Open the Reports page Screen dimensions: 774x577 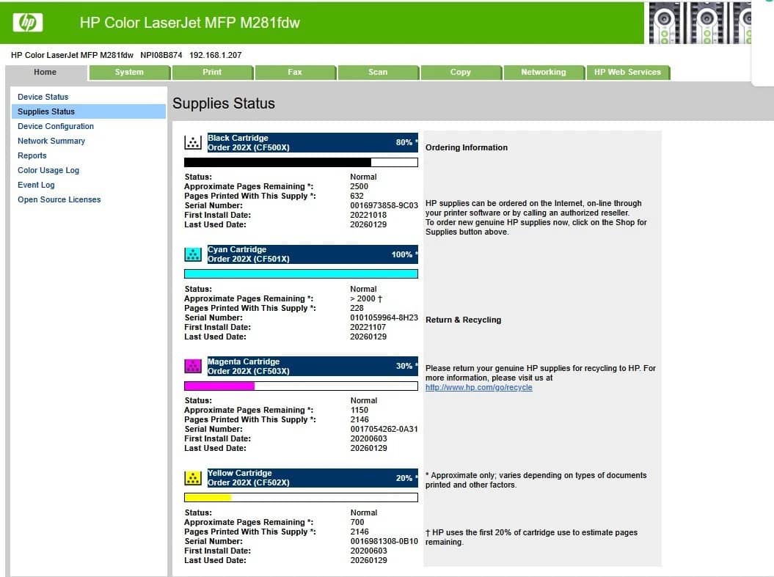coord(32,155)
